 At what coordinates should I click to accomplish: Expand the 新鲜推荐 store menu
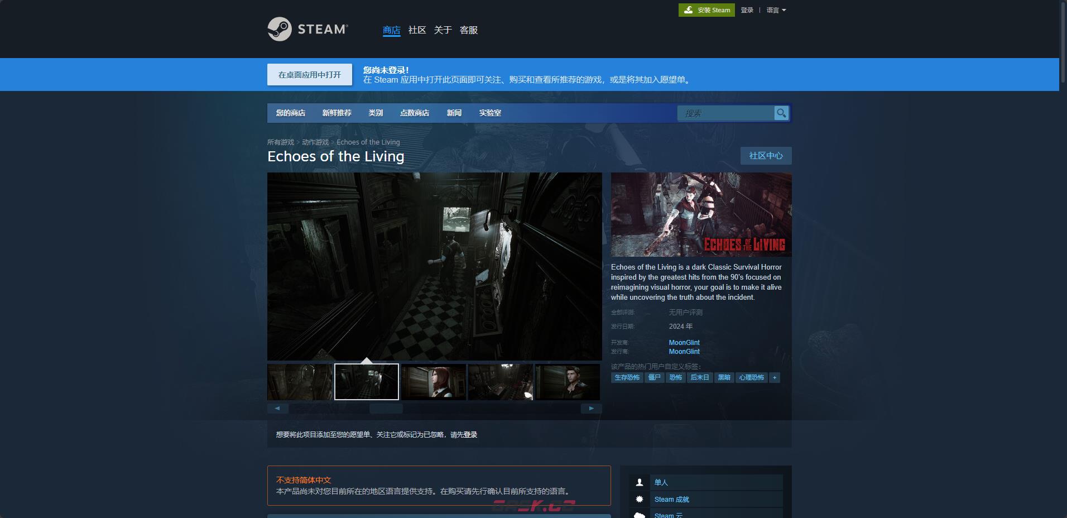click(337, 113)
